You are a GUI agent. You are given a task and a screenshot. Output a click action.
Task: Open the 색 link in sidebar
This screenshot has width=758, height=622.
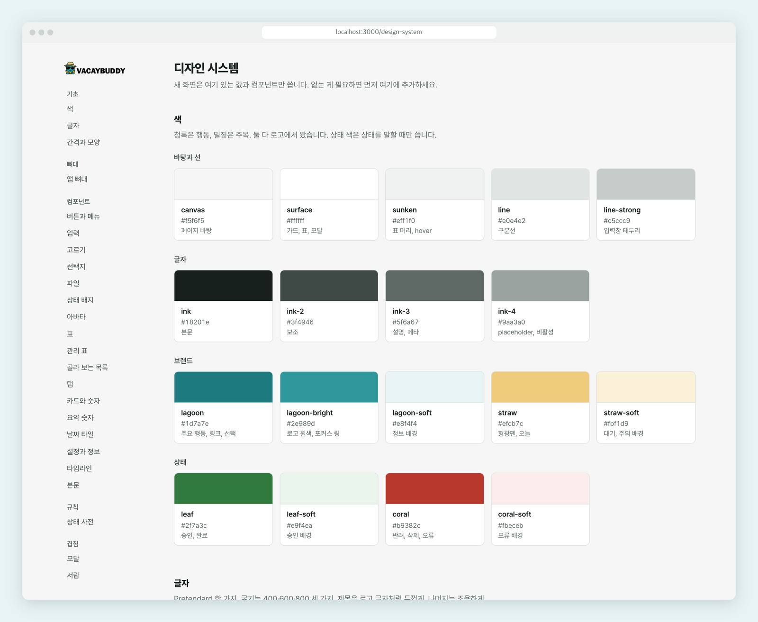70,109
